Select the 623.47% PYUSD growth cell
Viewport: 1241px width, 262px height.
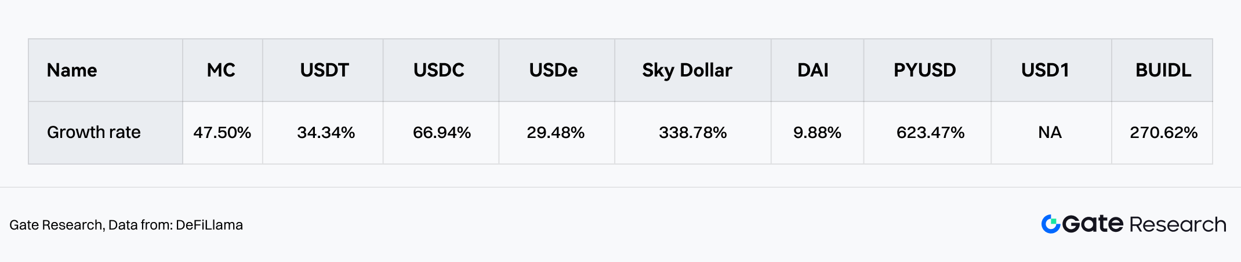(930, 133)
